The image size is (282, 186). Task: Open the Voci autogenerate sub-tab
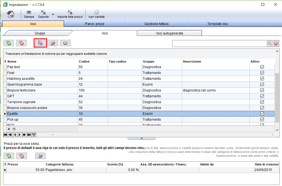[x=169, y=33]
